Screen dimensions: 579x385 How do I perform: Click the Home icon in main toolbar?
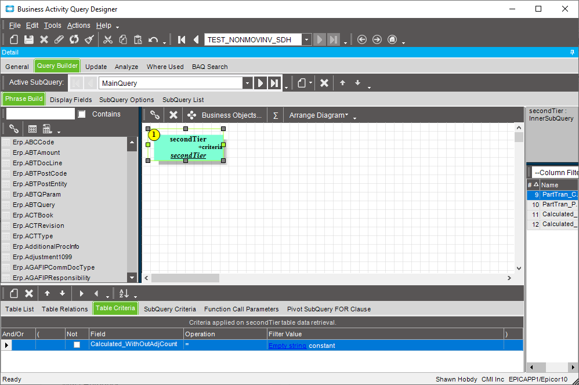click(392, 39)
